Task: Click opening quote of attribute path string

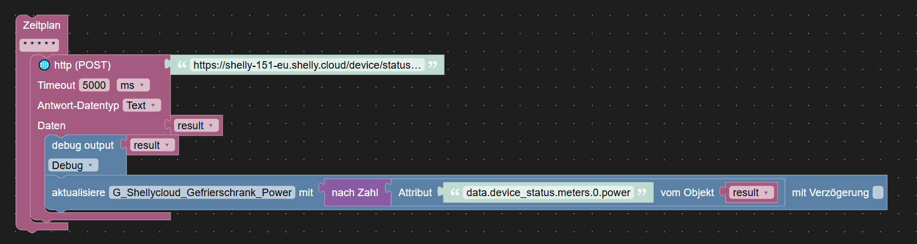Action: tap(455, 192)
